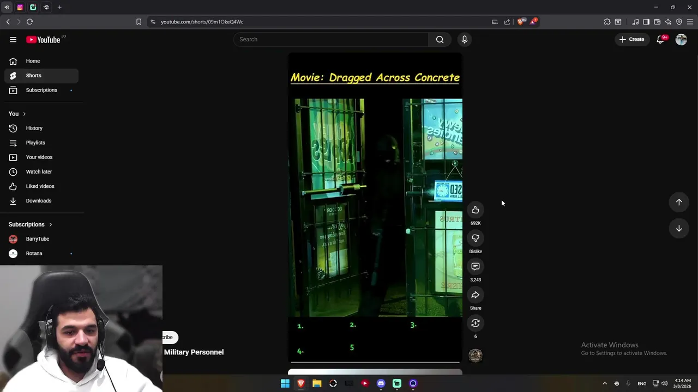Image resolution: width=698 pixels, height=392 pixels.
Task: Switch to the fourth browser tab
Action: click(x=46, y=7)
